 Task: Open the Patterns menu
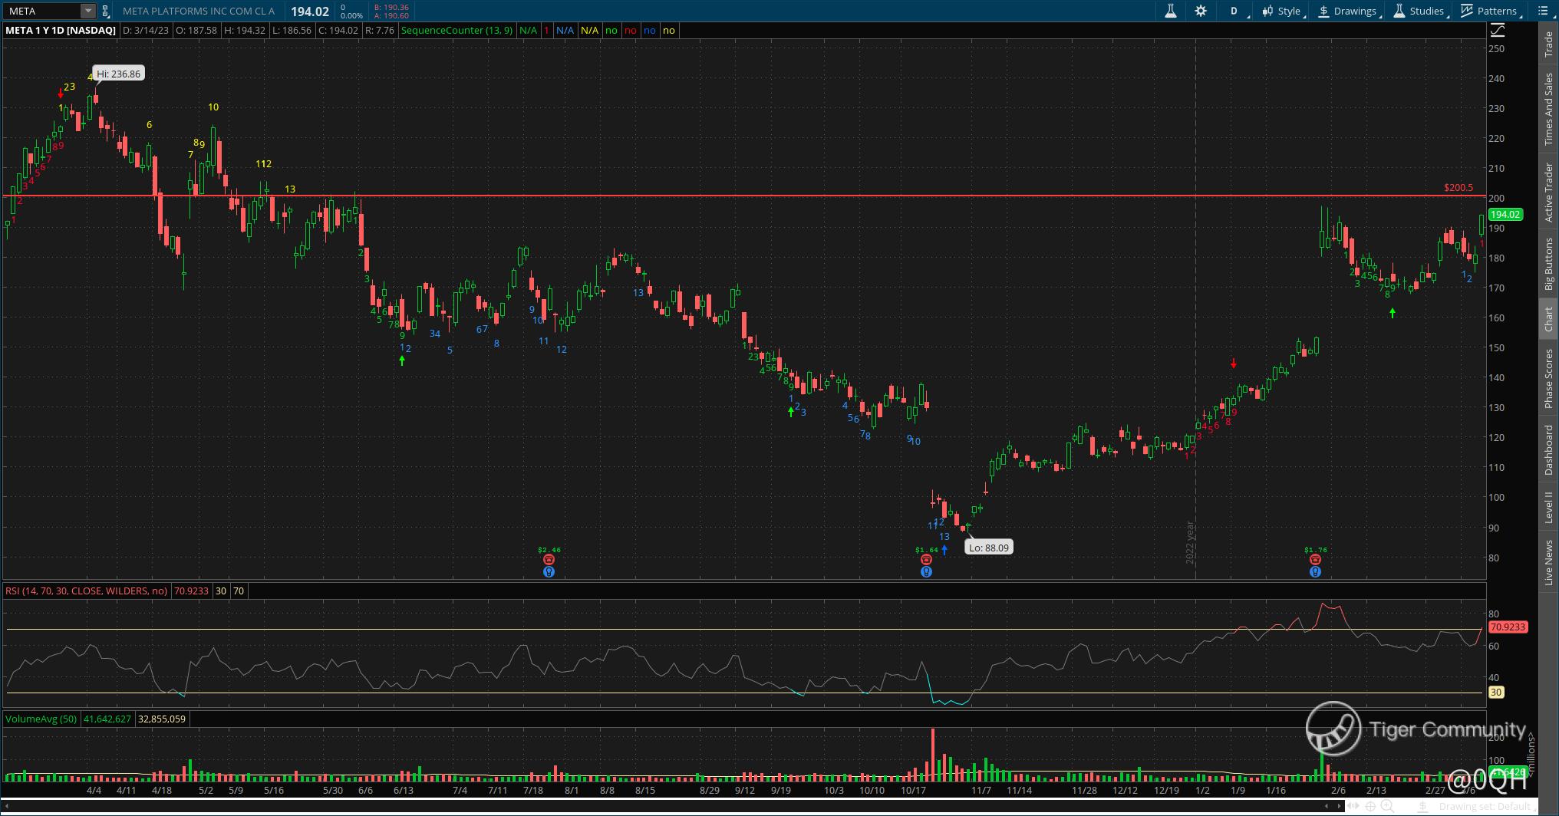(1491, 11)
